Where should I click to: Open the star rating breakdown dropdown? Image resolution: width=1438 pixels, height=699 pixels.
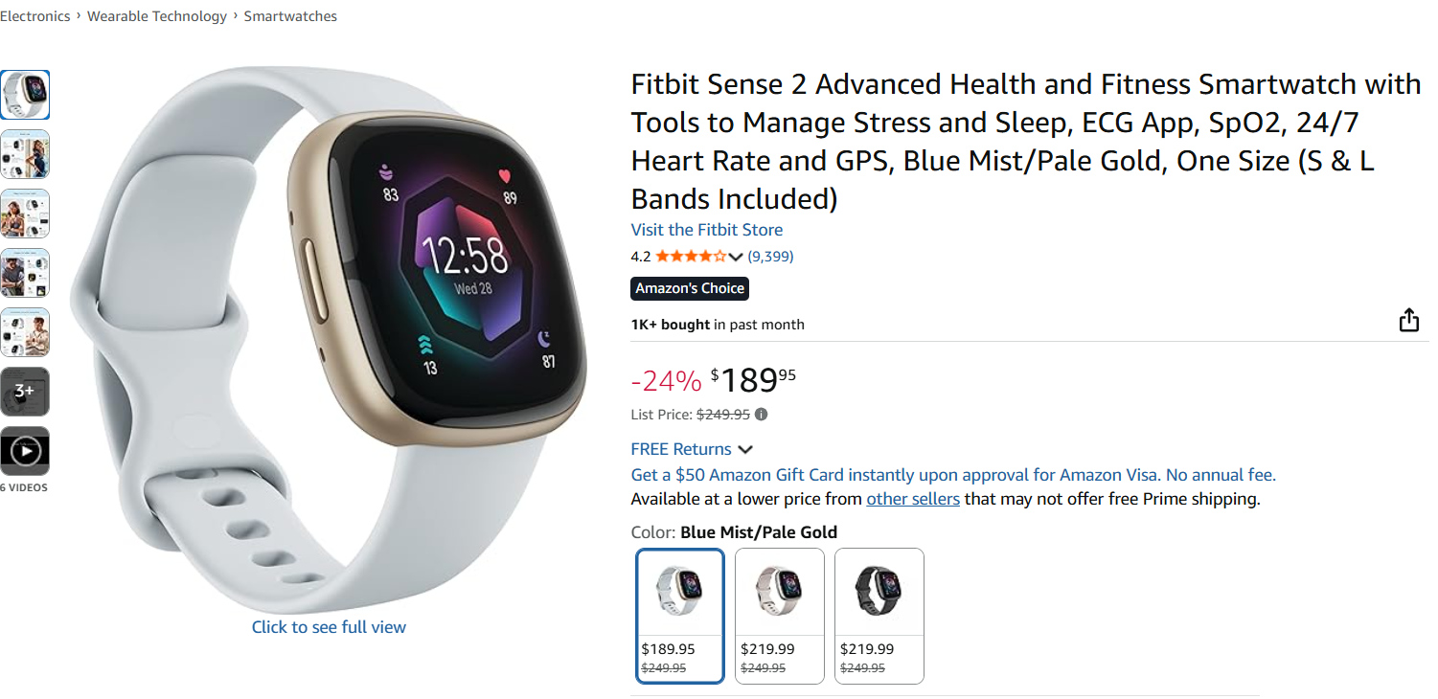[735, 257]
